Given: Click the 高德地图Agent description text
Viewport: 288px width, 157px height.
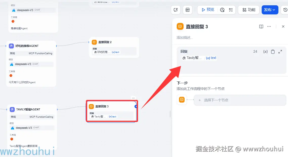Looking at the screenshot, I should [x=19, y=28].
